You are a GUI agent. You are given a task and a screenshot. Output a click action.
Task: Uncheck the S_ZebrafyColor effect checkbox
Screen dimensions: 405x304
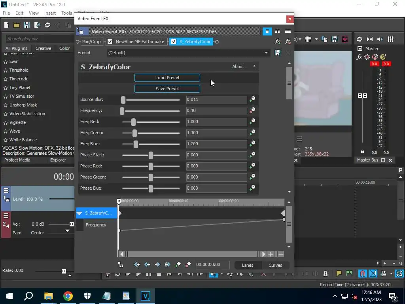tap(174, 42)
